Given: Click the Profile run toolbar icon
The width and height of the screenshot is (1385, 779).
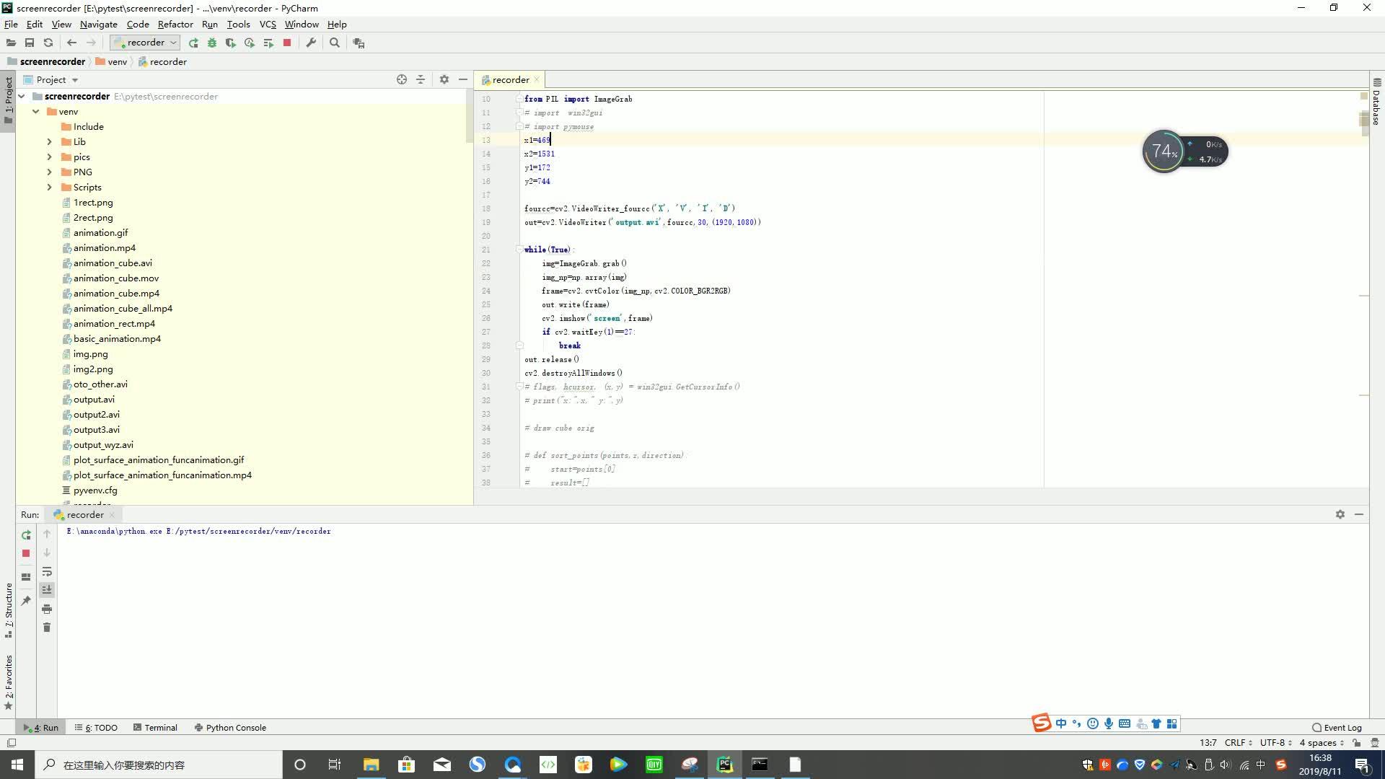Looking at the screenshot, I should coord(250,43).
